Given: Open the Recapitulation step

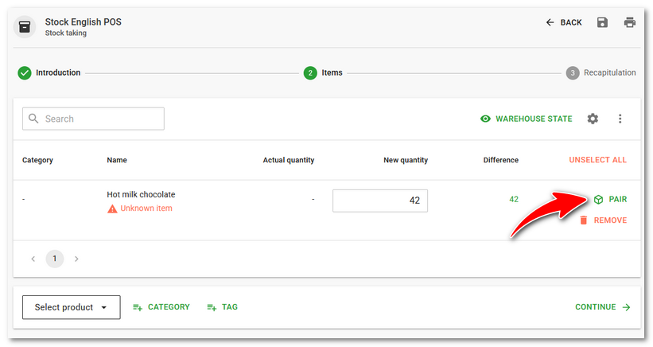Looking at the screenshot, I should pyautogui.click(x=601, y=73).
